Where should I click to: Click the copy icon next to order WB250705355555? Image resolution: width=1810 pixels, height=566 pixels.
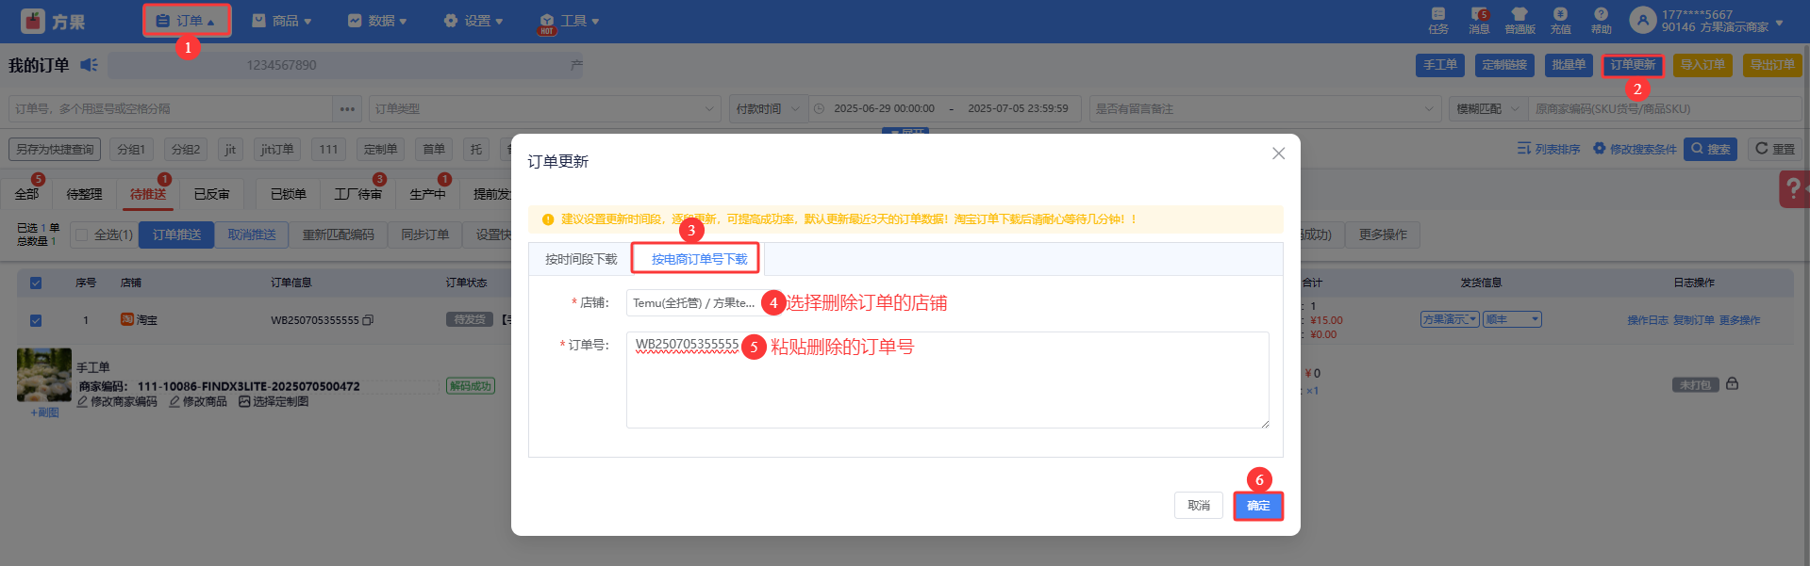click(368, 320)
